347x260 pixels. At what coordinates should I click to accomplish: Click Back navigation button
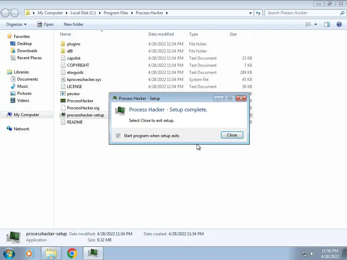click(5, 13)
